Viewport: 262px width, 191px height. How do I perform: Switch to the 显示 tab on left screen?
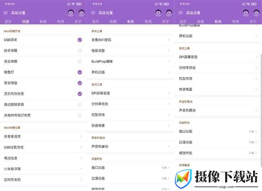(x=8, y=22)
